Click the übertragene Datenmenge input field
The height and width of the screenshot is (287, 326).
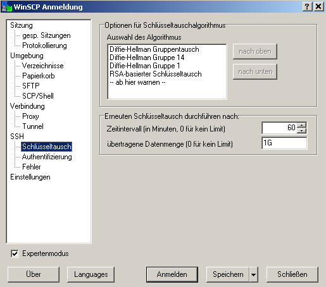(284, 143)
